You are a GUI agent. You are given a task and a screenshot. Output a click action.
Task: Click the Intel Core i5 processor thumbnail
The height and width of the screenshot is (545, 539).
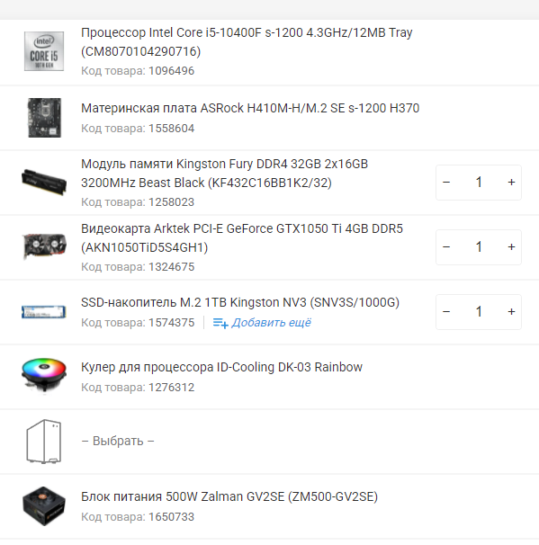(x=44, y=51)
